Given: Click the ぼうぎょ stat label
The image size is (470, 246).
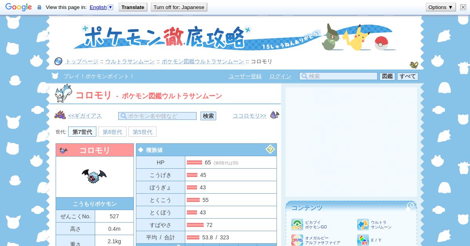Looking at the screenshot, I should click(161, 187).
